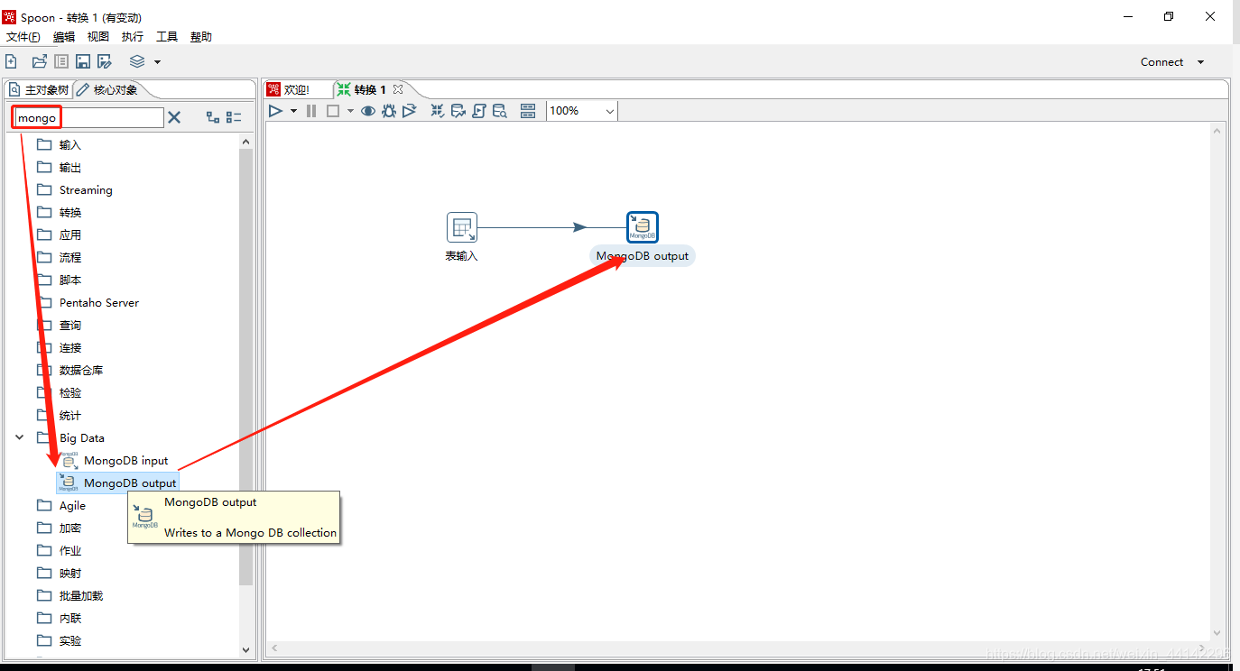
Task: Select the MongoDB output step on canvas
Action: pos(643,227)
